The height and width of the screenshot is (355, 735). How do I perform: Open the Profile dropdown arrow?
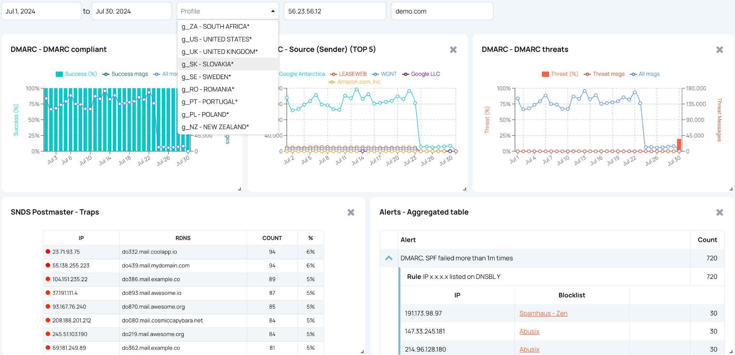click(x=273, y=11)
